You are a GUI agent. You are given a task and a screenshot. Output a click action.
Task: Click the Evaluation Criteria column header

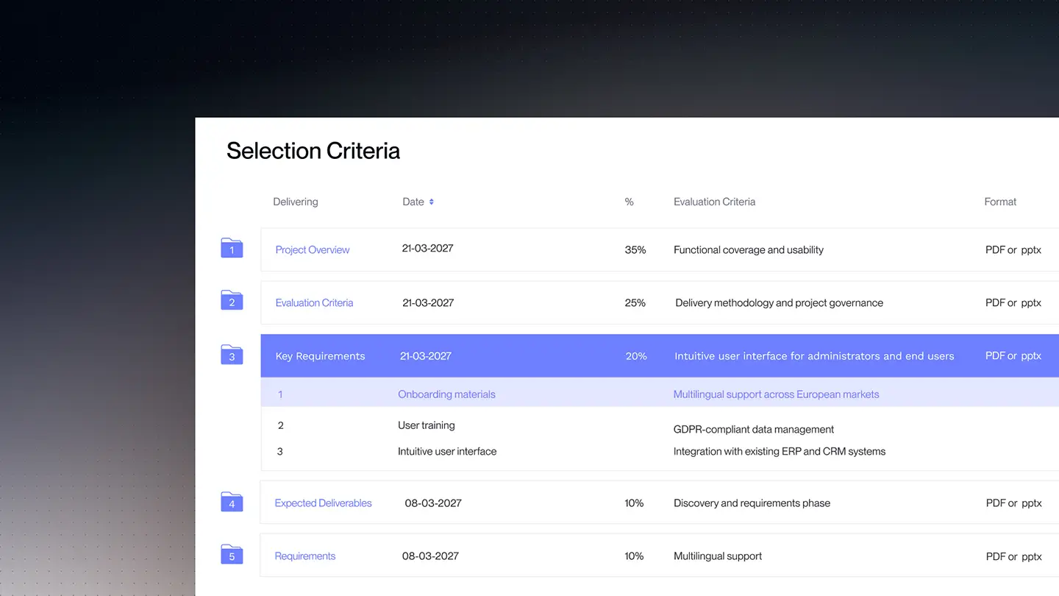(714, 202)
